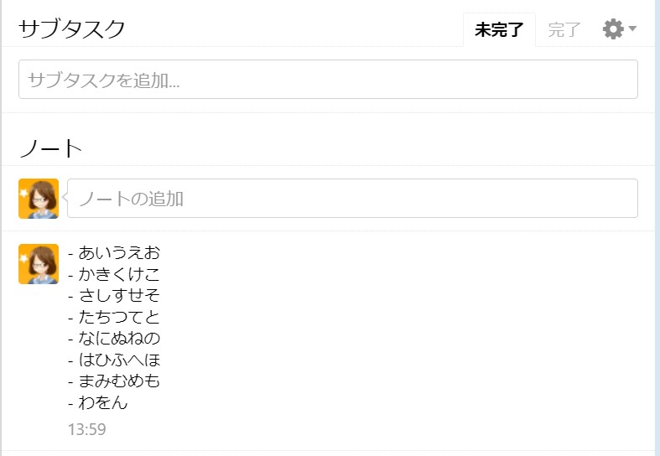The height and width of the screenshot is (456, 660).
Task: Click the note line あいうえお
Action: pyautogui.click(x=114, y=252)
